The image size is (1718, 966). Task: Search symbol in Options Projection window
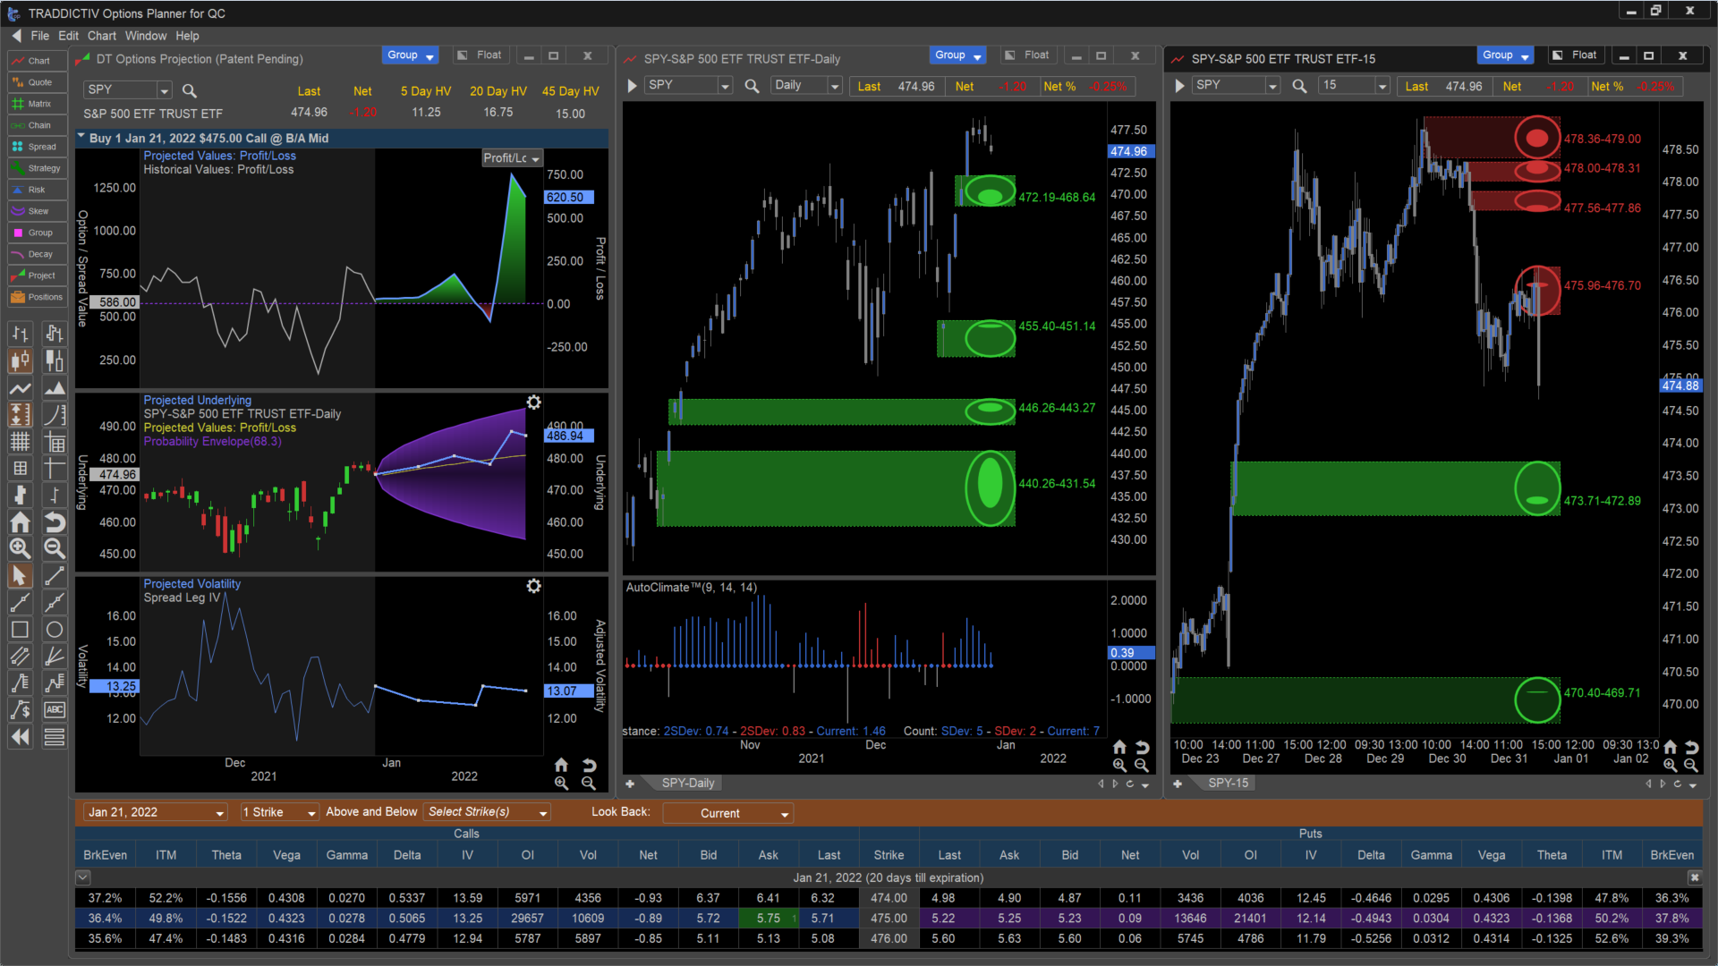(x=189, y=90)
